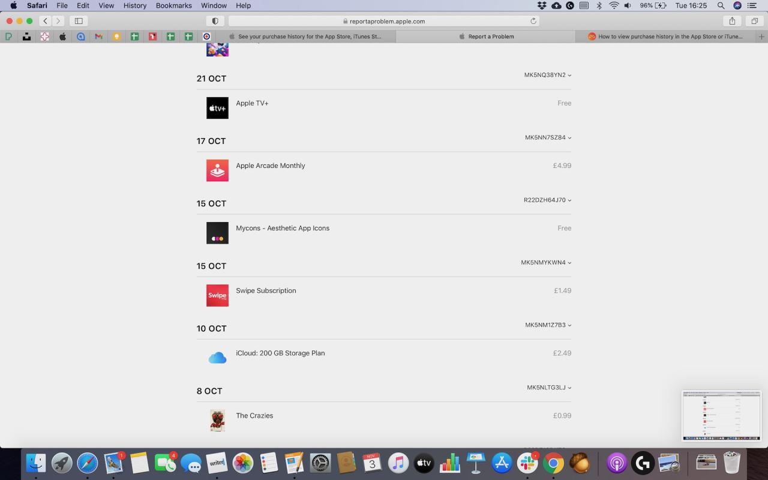Toggle the Safari sidebar button
The width and height of the screenshot is (768, 480).
[79, 21]
